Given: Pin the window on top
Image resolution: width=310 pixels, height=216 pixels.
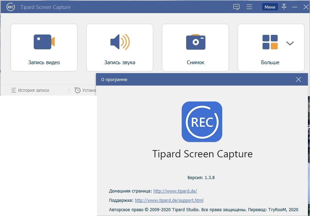Looking at the screenshot, I should click(284, 7).
